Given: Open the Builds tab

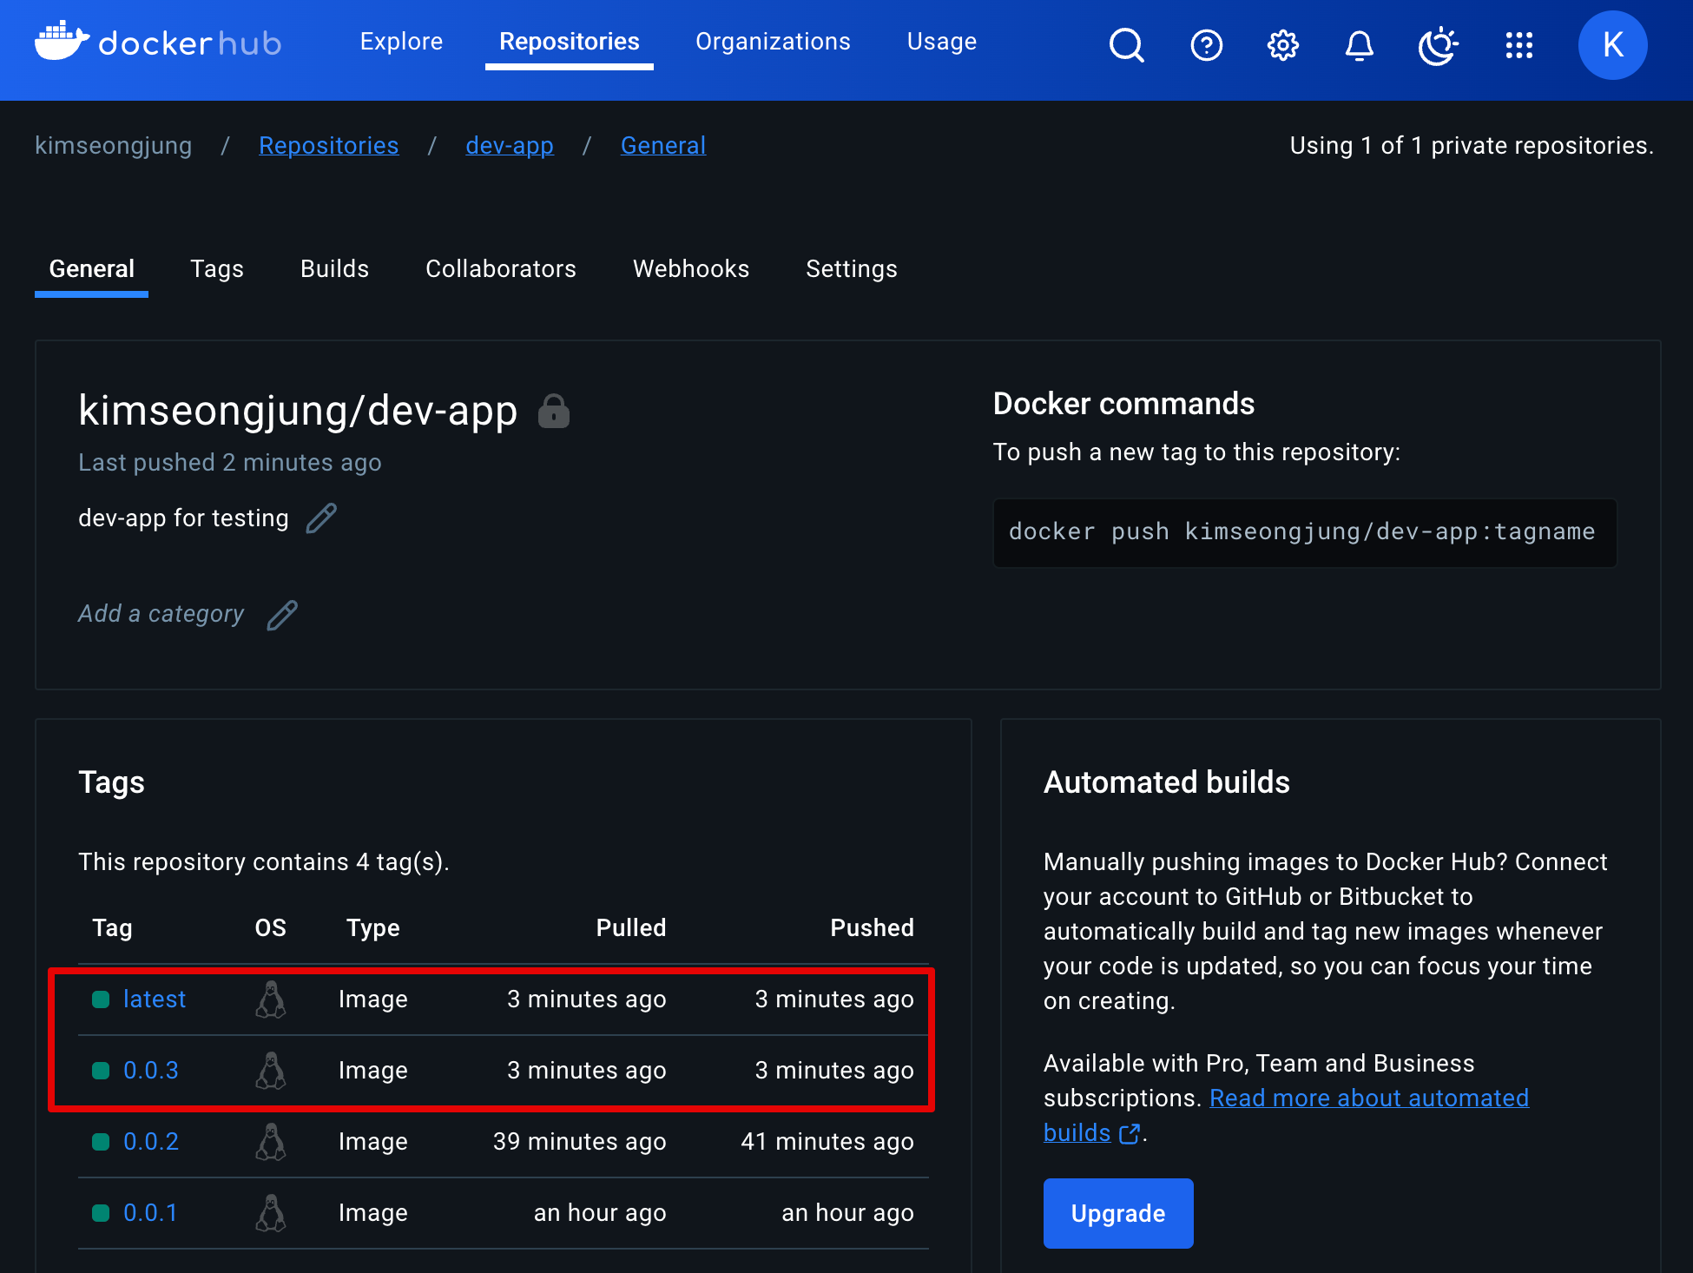Looking at the screenshot, I should [334, 269].
